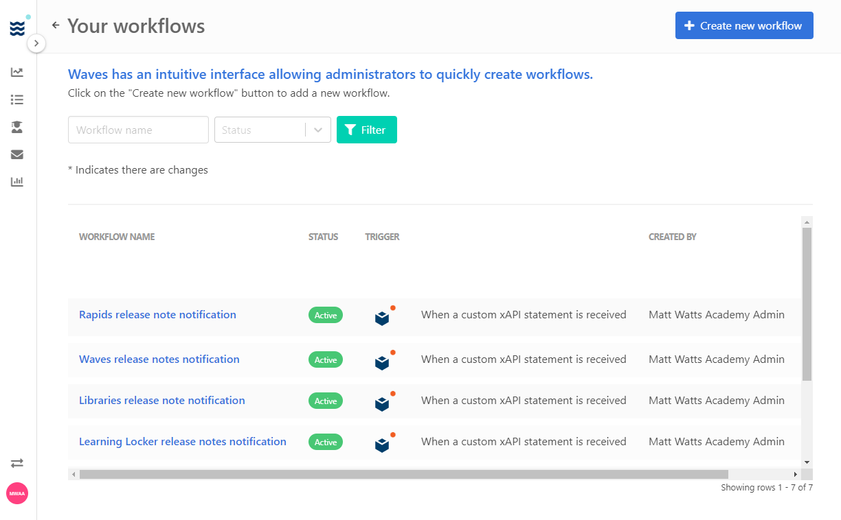Image resolution: width=841 pixels, height=520 pixels.
Task: Sort by the Workflow Name column header
Action: point(117,237)
